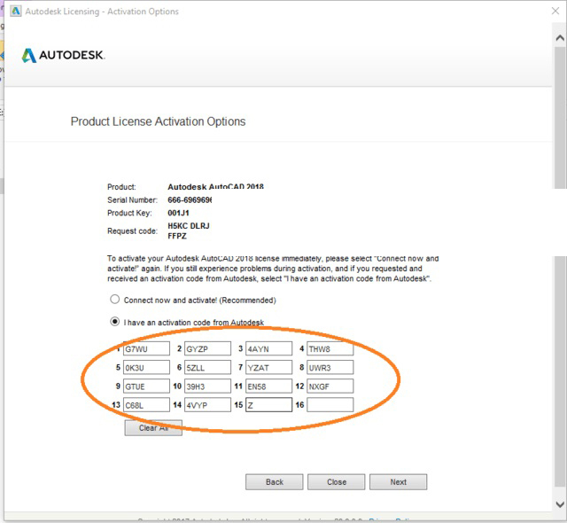The width and height of the screenshot is (567, 523).
Task: Click activation code field 2 containing GYZP
Action: click(207, 348)
